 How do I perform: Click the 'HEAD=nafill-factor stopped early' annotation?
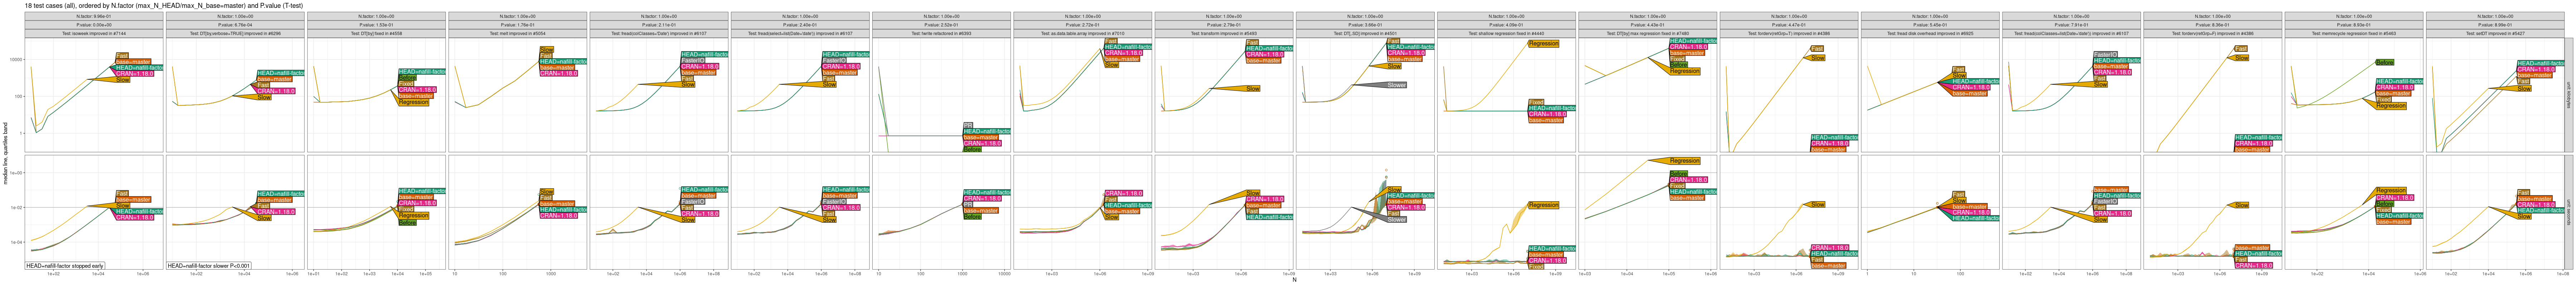click(x=66, y=266)
